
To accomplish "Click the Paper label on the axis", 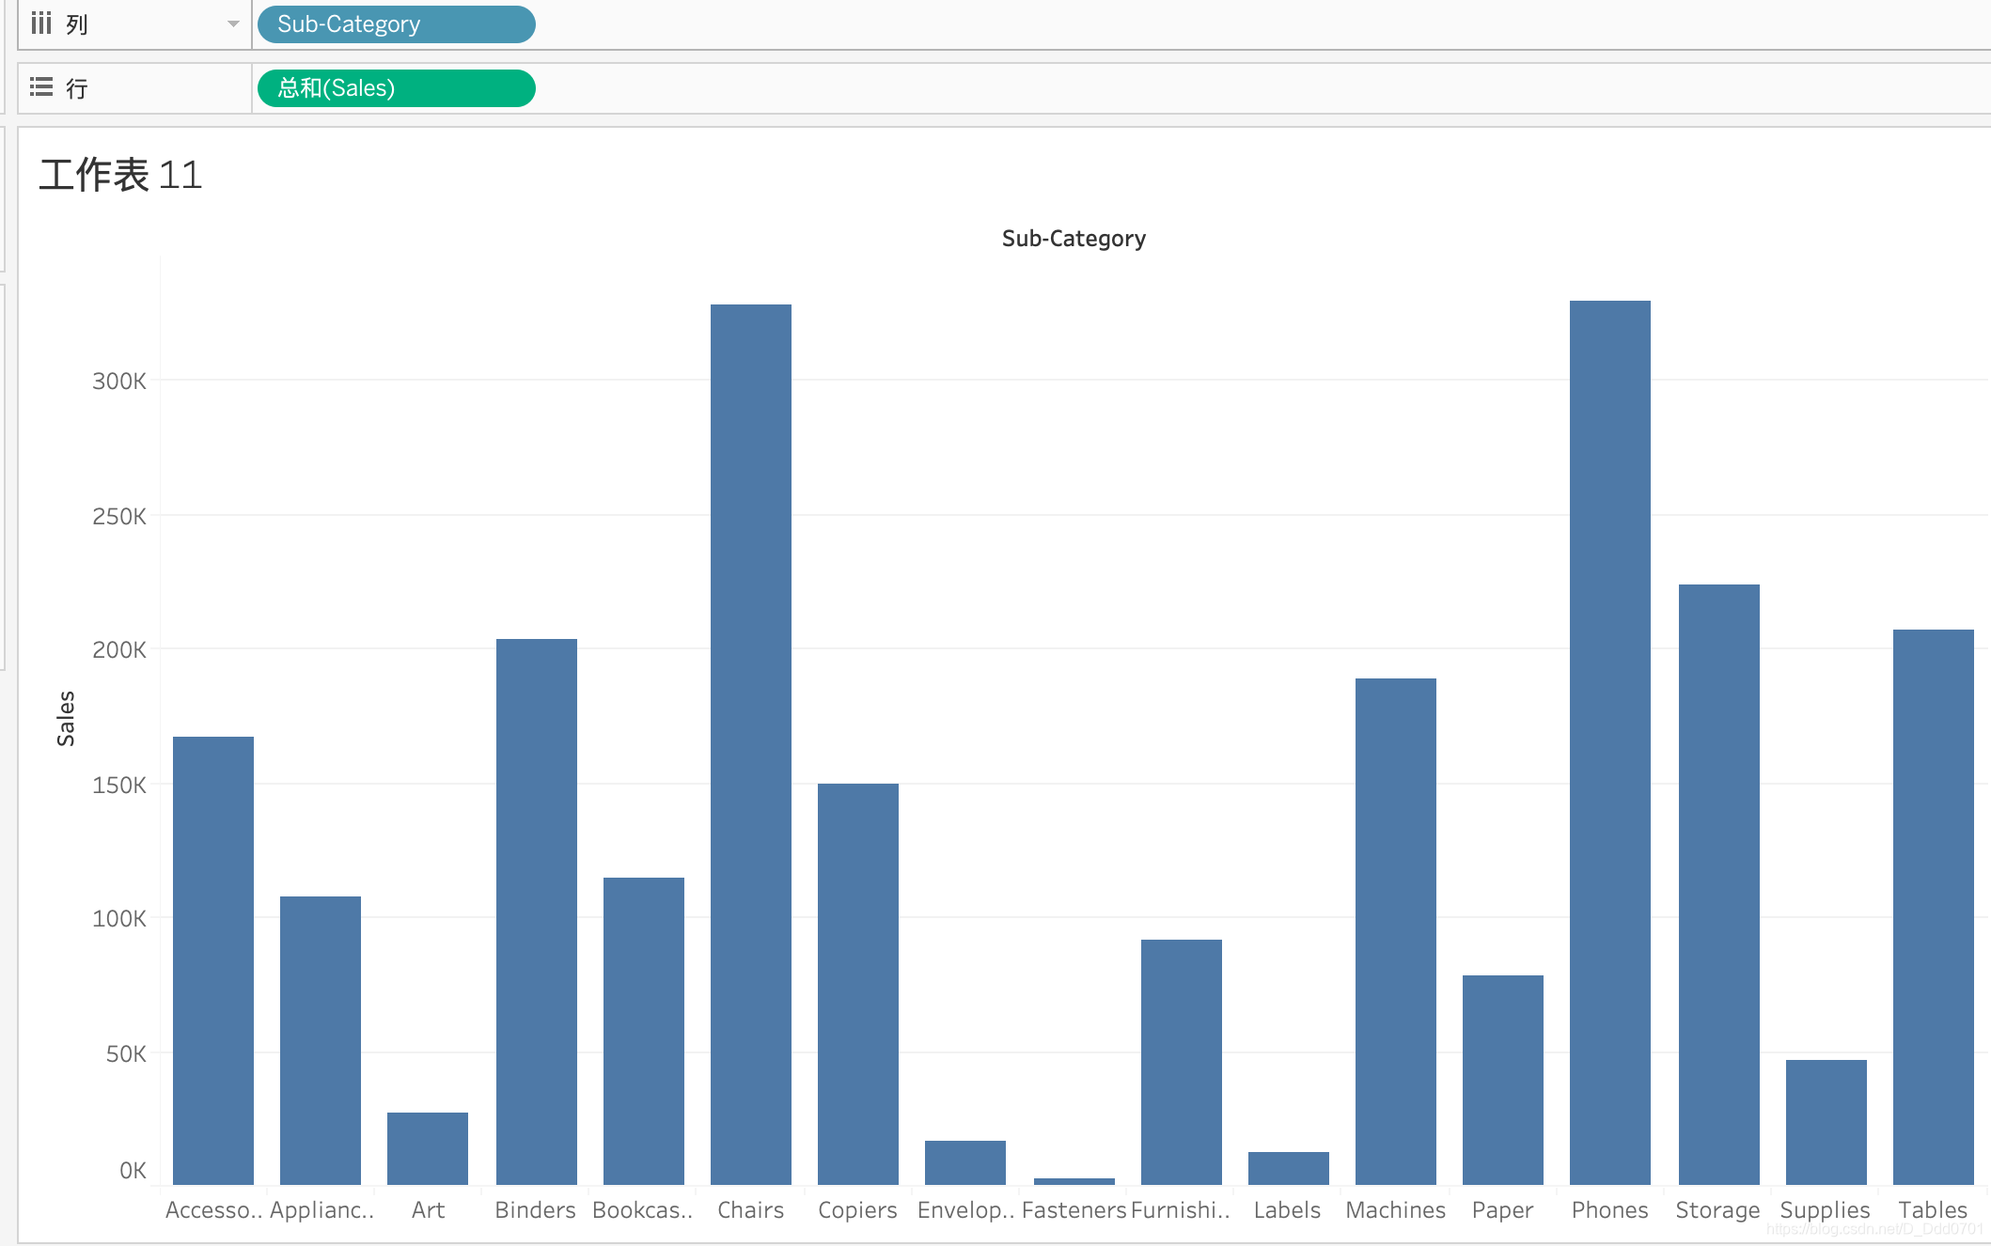I will click(1502, 1210).
